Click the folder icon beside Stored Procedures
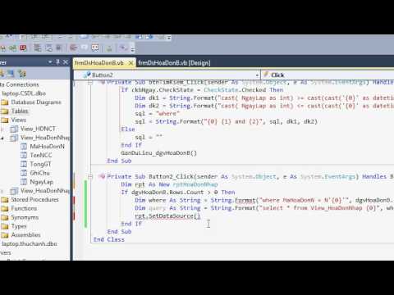 4,200
